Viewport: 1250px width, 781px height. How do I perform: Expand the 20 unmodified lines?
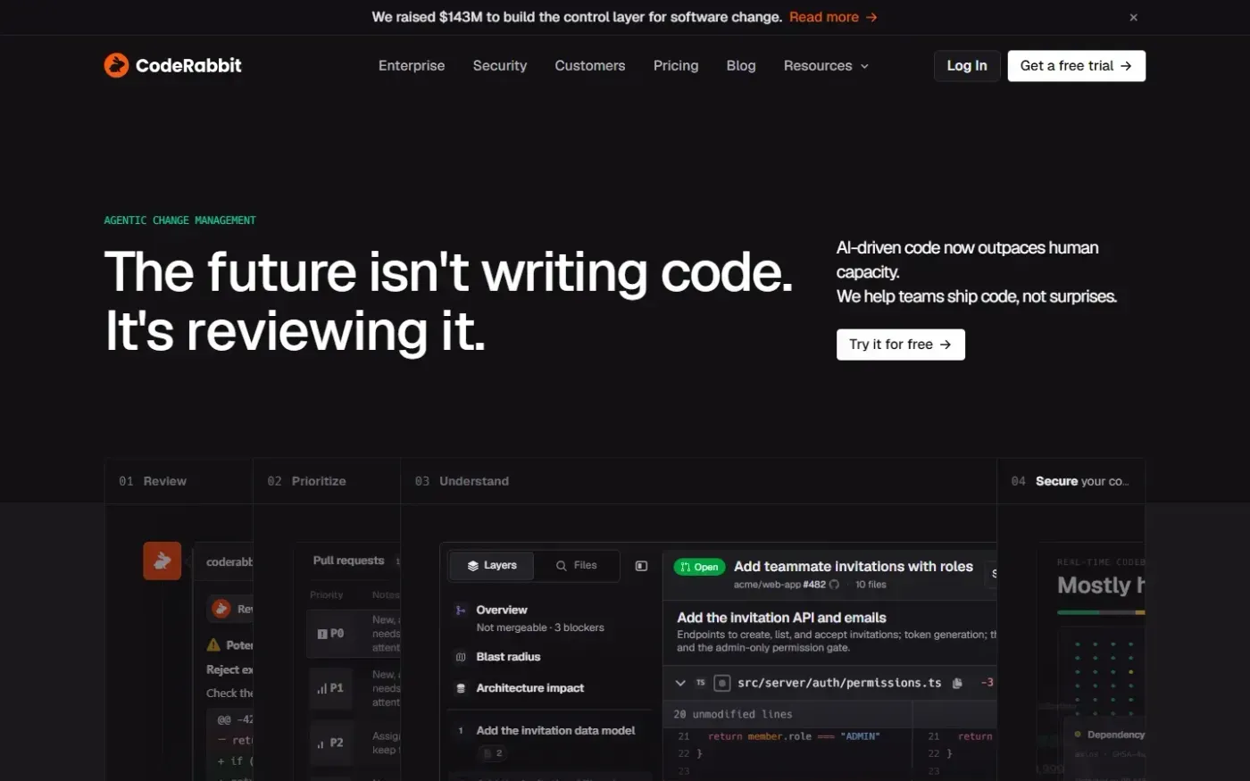click(x=733, y=714)
